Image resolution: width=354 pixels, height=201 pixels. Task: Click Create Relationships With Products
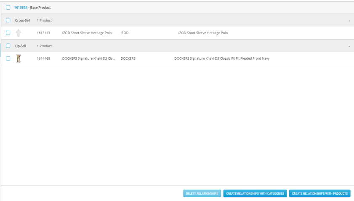[320, 193]
